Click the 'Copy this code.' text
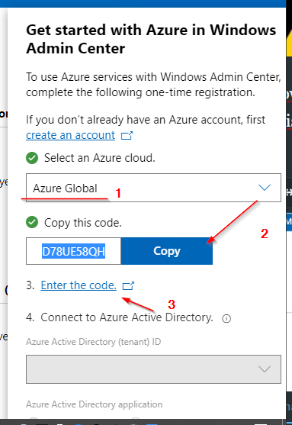 (83, 223)
